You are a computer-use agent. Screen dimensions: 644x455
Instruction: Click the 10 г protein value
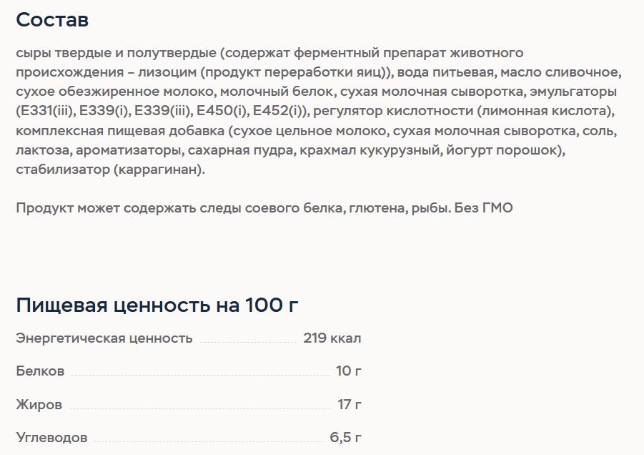tap(349, 371)
